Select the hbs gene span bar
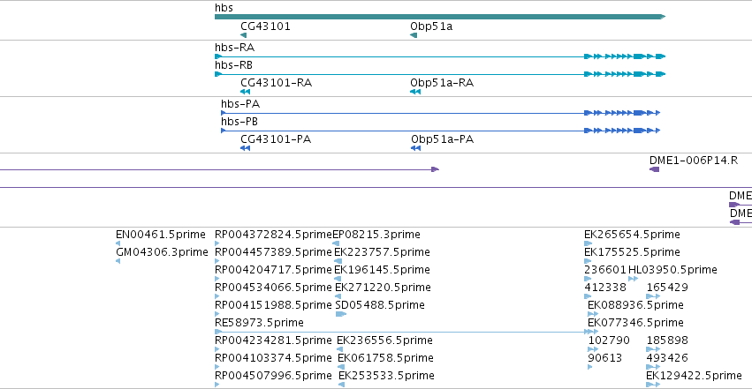The width and height of the screenshot is (752, 389). (x=440, y=17)
